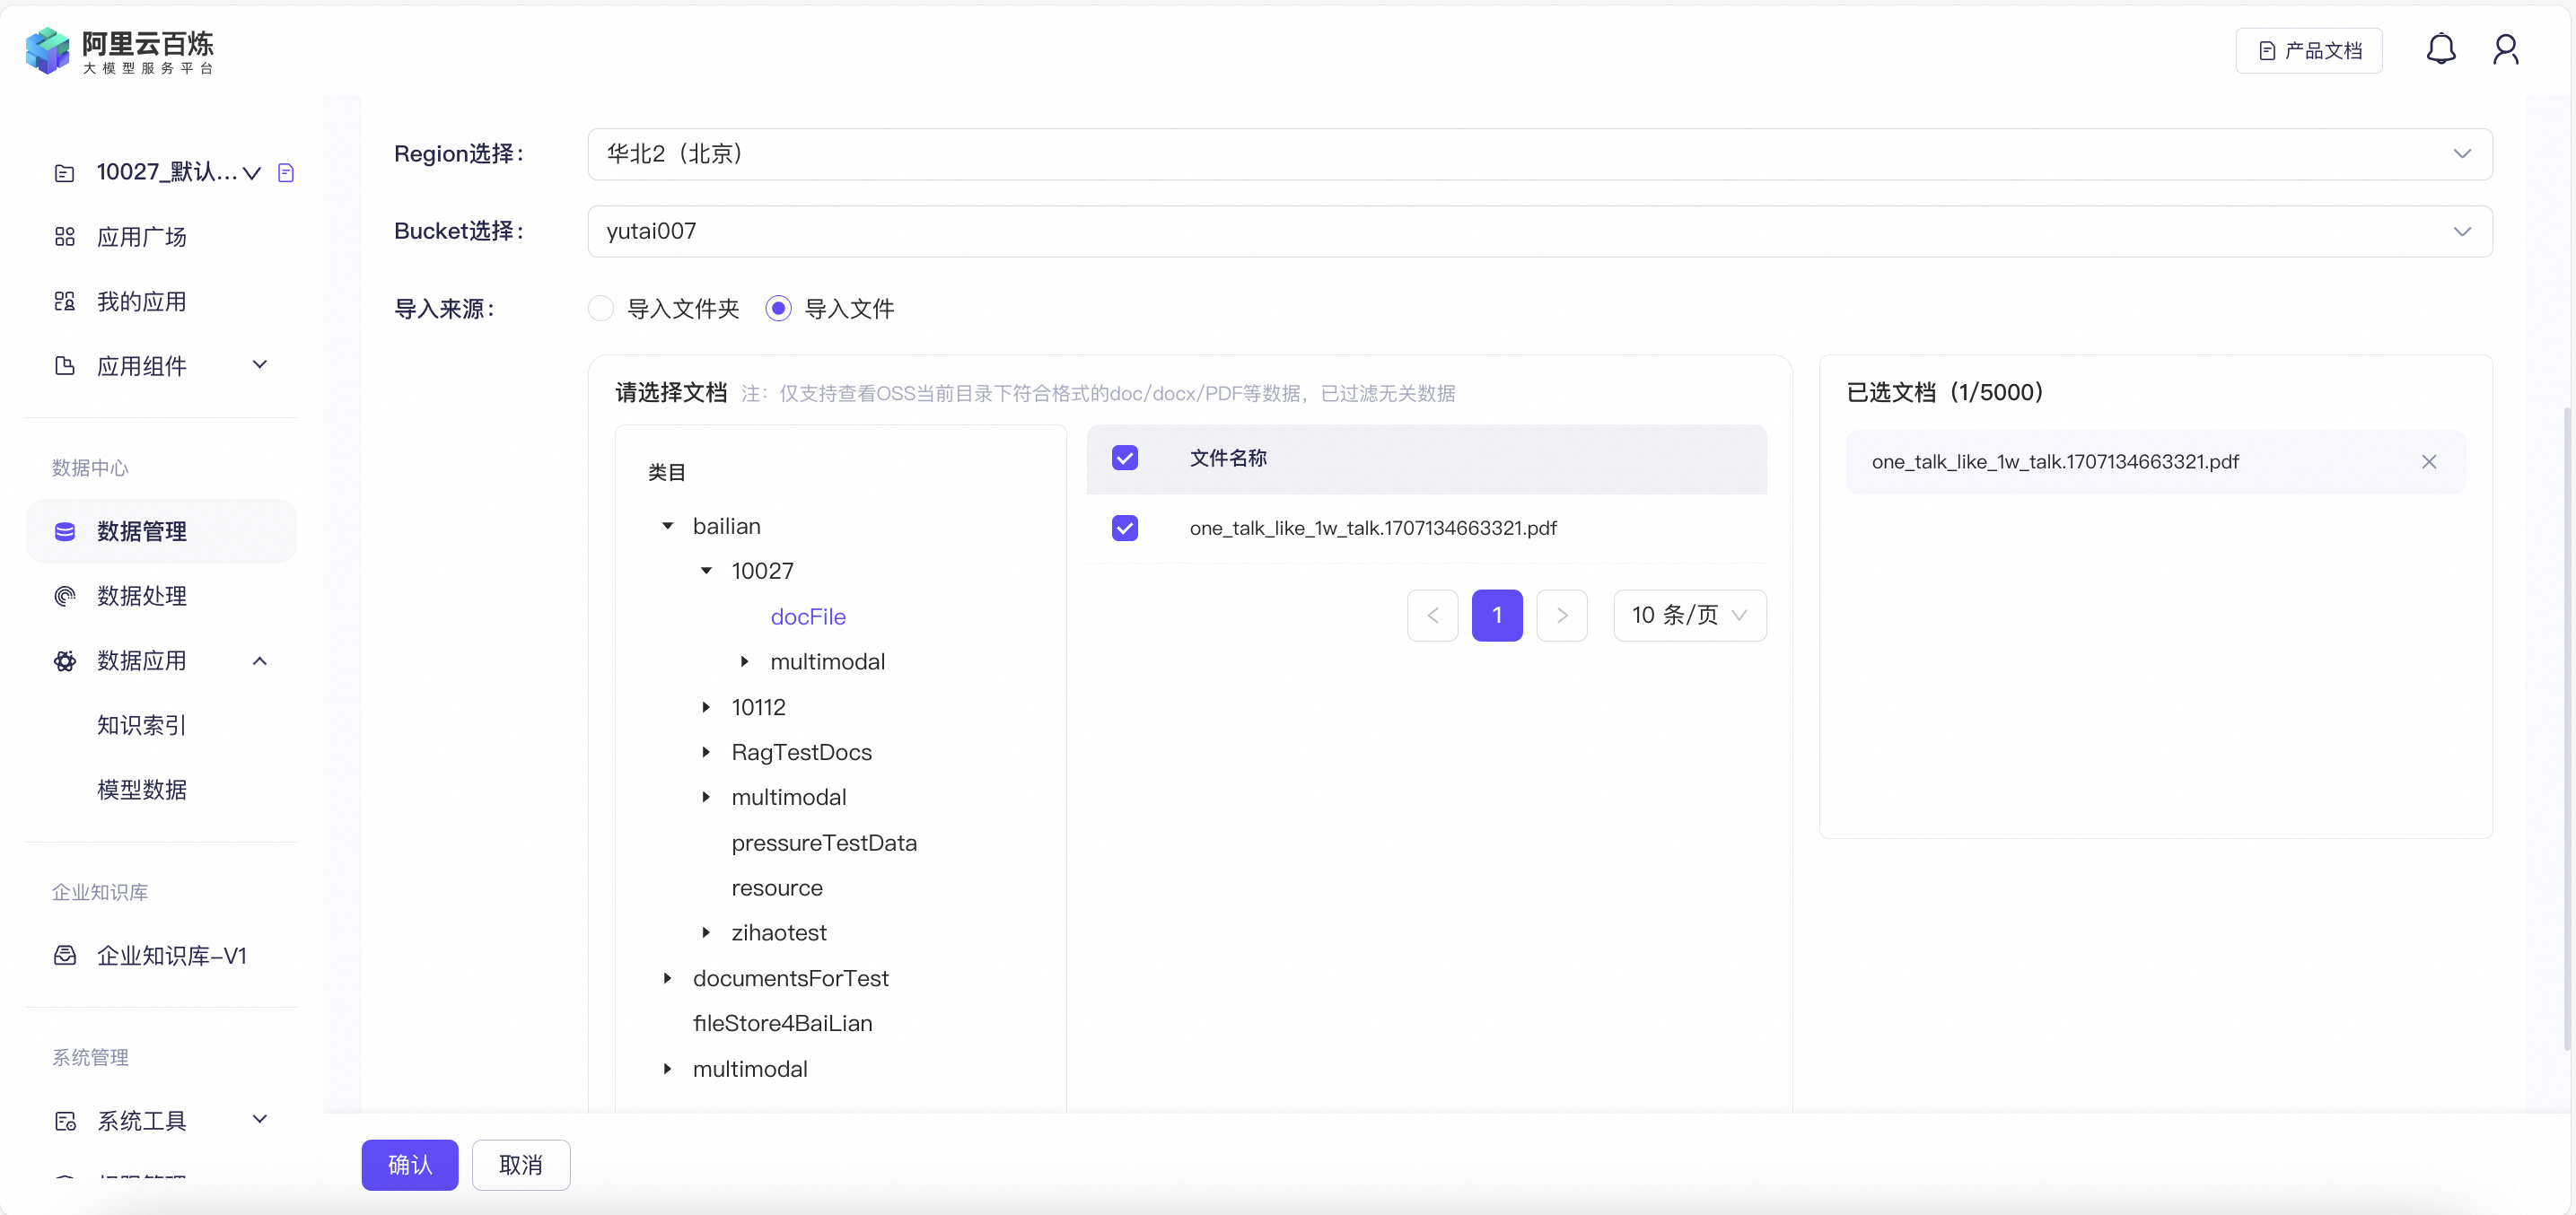Select the resource folder
This screenshot has height=1215, width=2576.
point(776,887)
